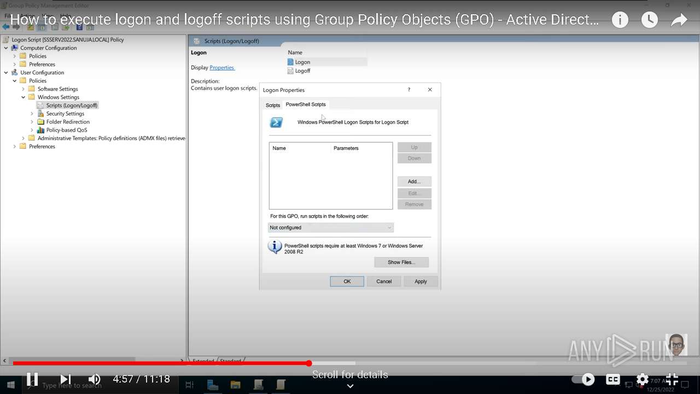Expand the Policy-based QoS node

32,130
